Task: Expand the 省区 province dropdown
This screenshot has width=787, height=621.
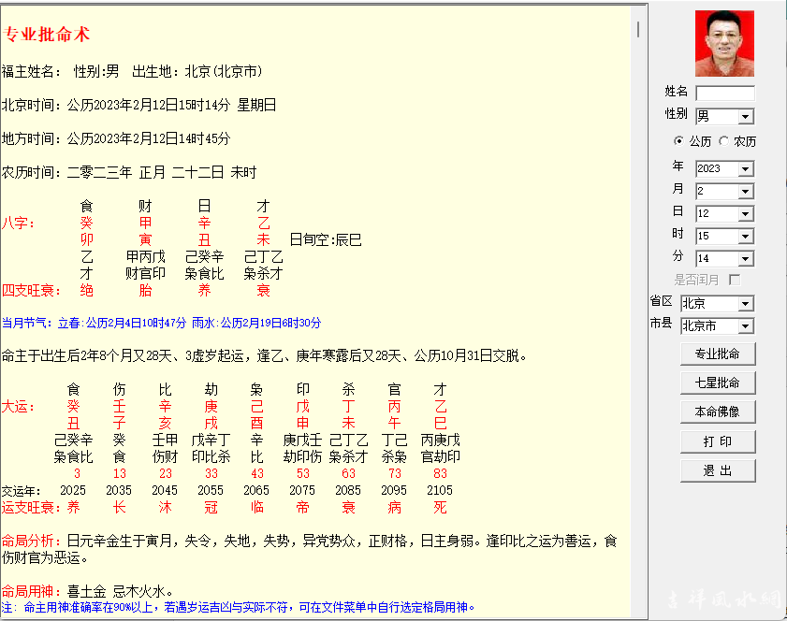Action: coord(746,304)
